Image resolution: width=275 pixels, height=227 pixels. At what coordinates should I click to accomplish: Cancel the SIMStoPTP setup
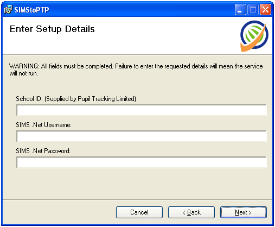pyautogui.click(x=139, y=212)
